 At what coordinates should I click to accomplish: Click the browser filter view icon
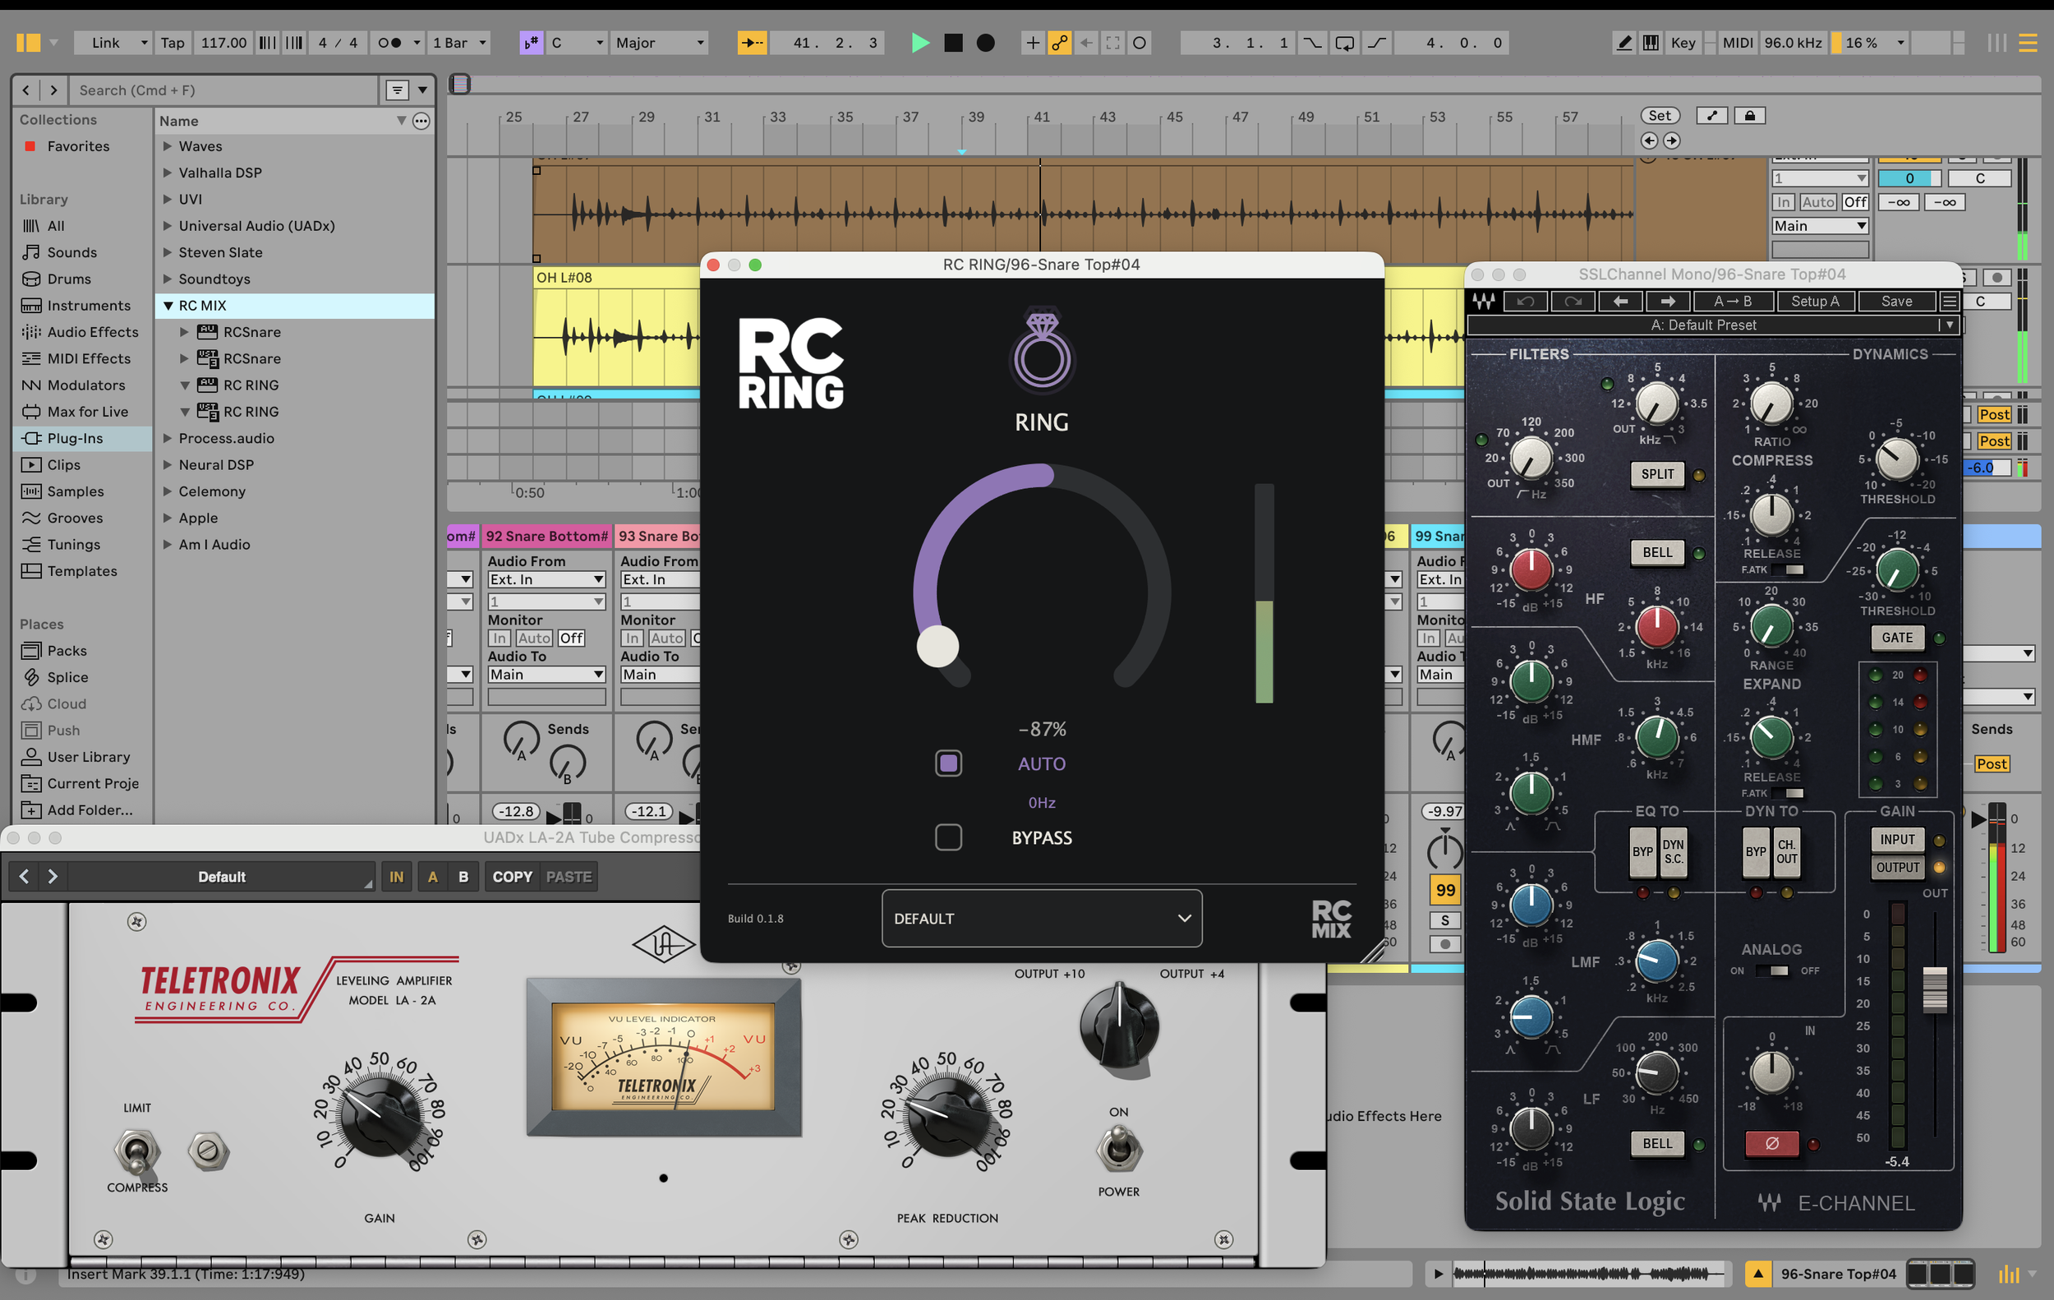point(398,90)
